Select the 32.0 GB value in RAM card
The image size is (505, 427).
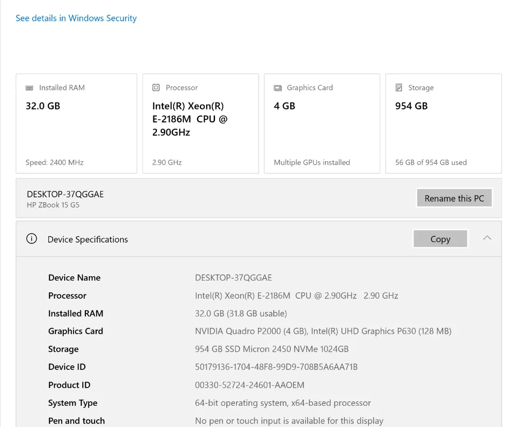43,106
